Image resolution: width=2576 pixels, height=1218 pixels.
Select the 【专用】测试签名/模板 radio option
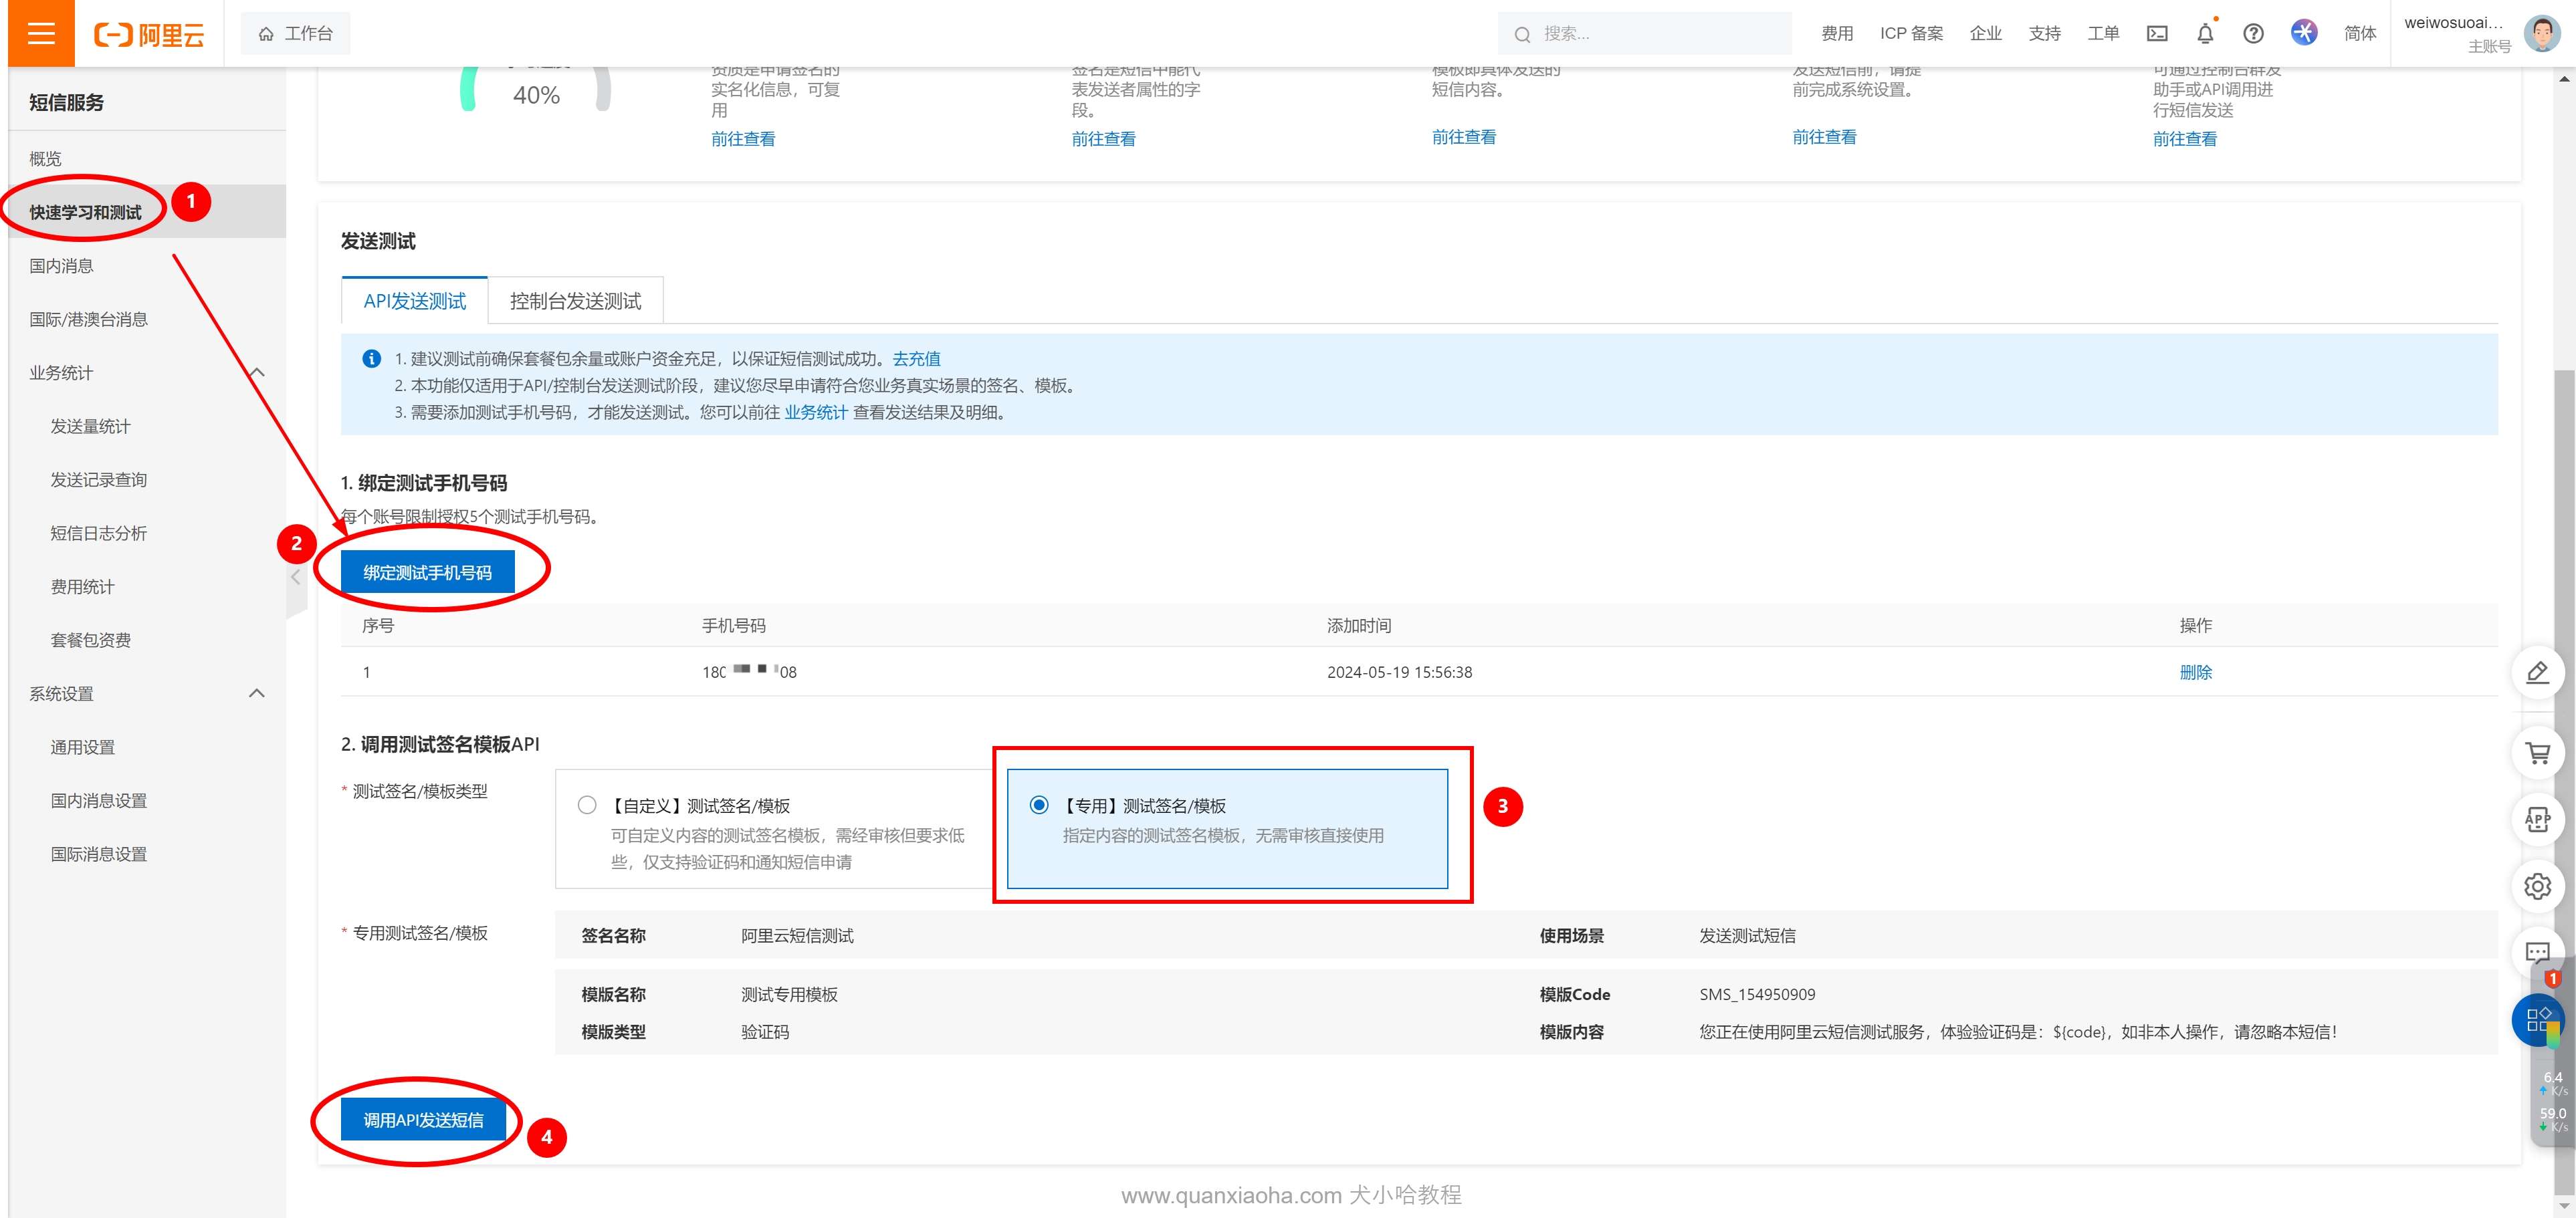(1039, 805)
